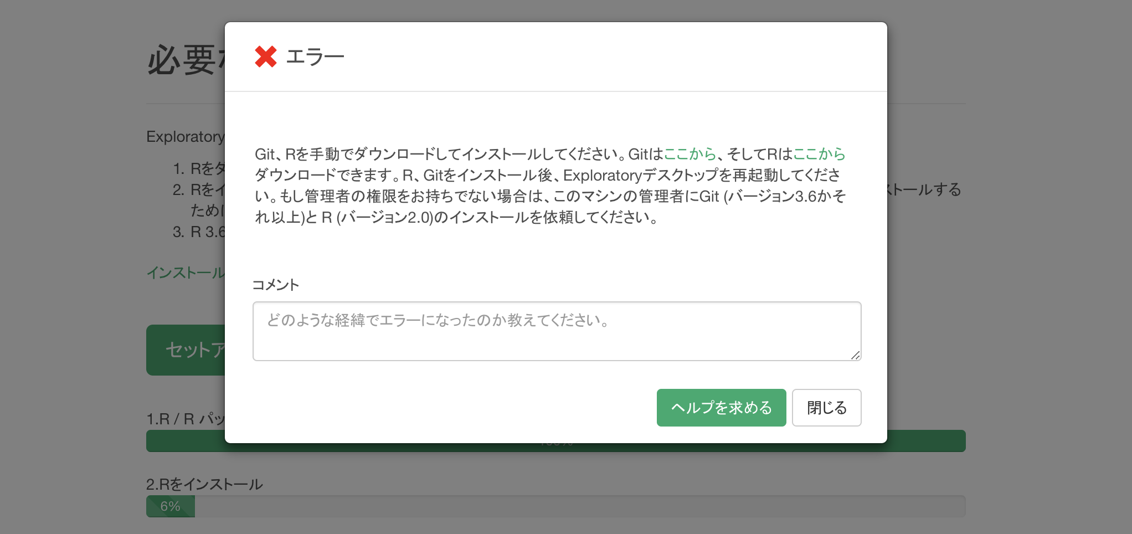This screenshot has height=534, width=1132.
Task: Click the セットアップ button behind the dialog
Action: click(186, 350)
